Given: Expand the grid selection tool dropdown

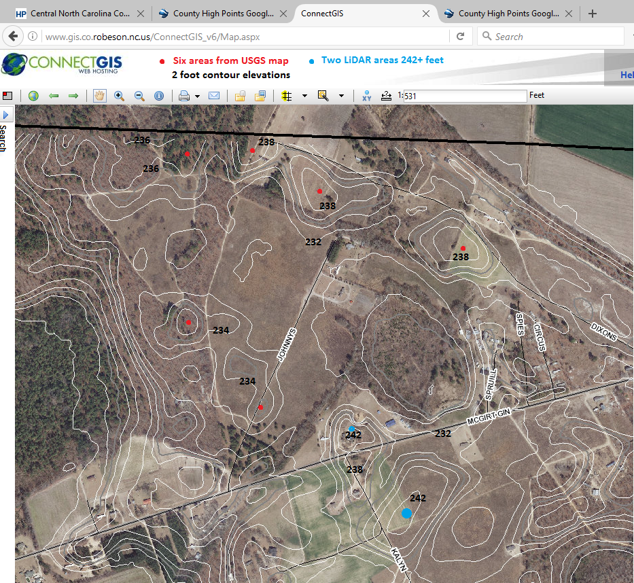Looking at the screenshot, I should pos(304,96).
